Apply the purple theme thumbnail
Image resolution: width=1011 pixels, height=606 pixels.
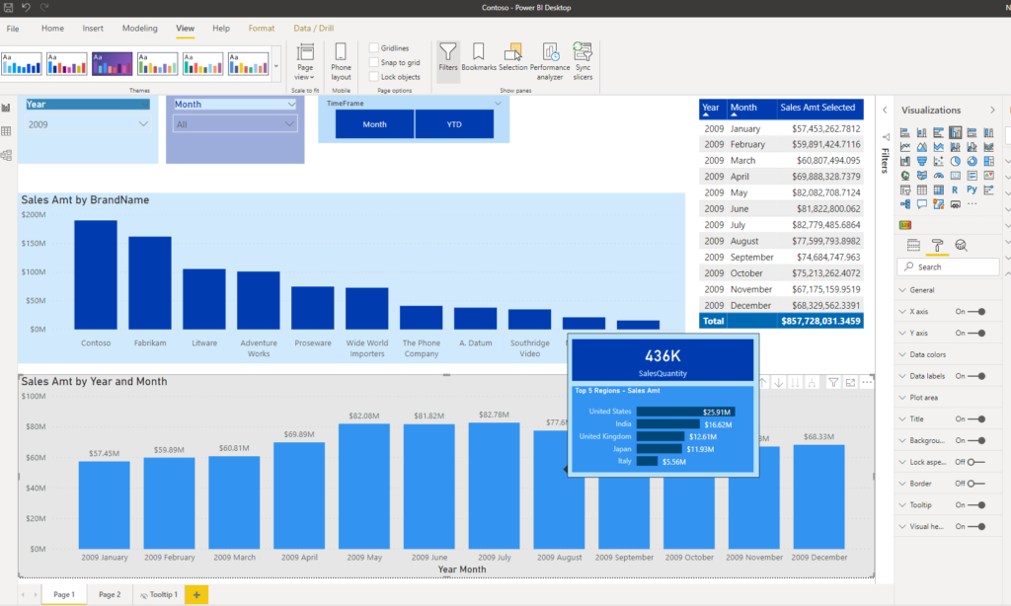tap(113, 64)
